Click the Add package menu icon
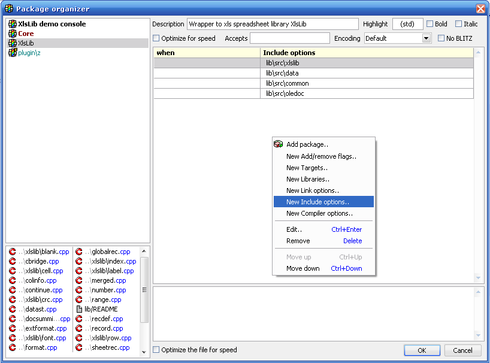 (278, 144)
